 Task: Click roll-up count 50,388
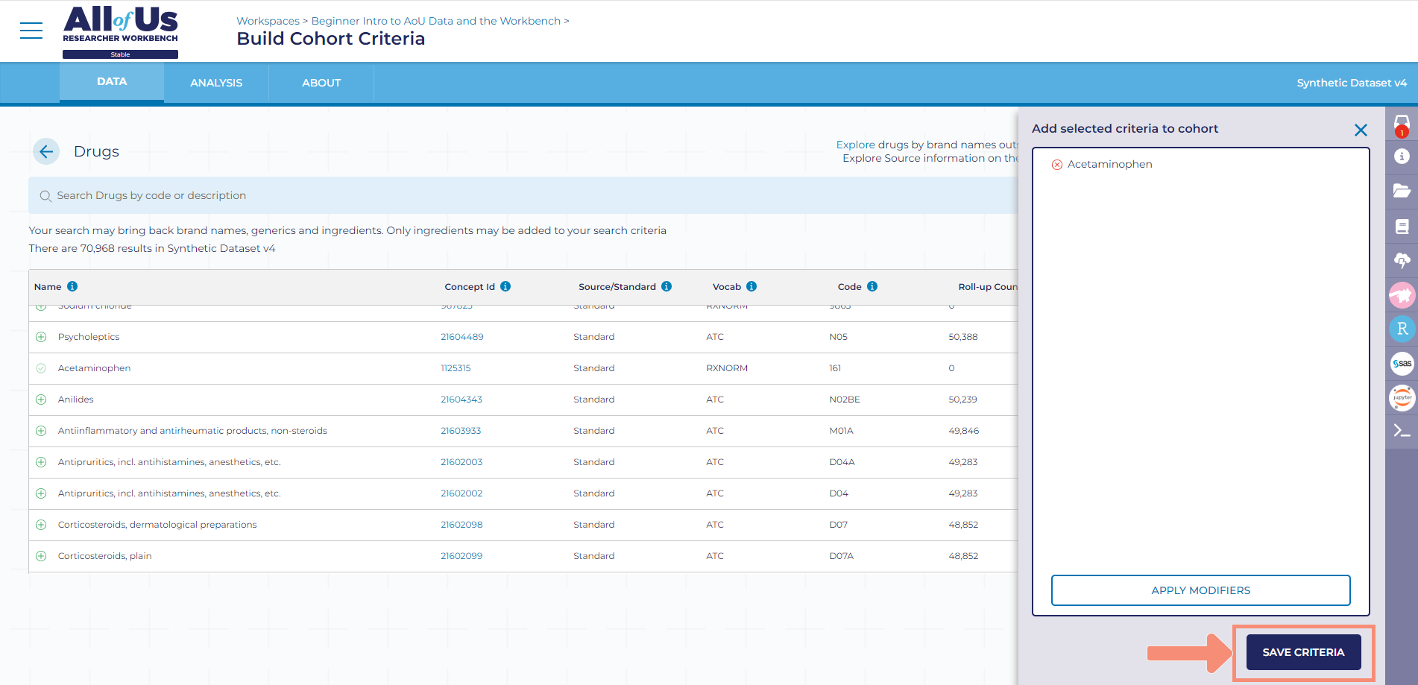(963, 337)
